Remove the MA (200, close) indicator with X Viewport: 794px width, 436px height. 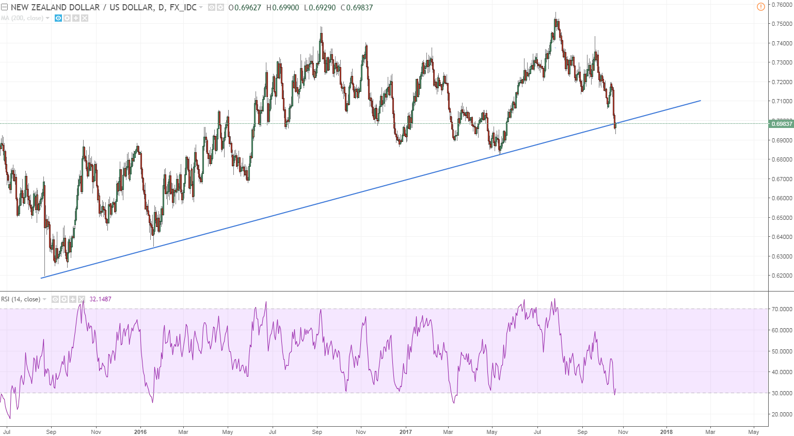point(85,18)
